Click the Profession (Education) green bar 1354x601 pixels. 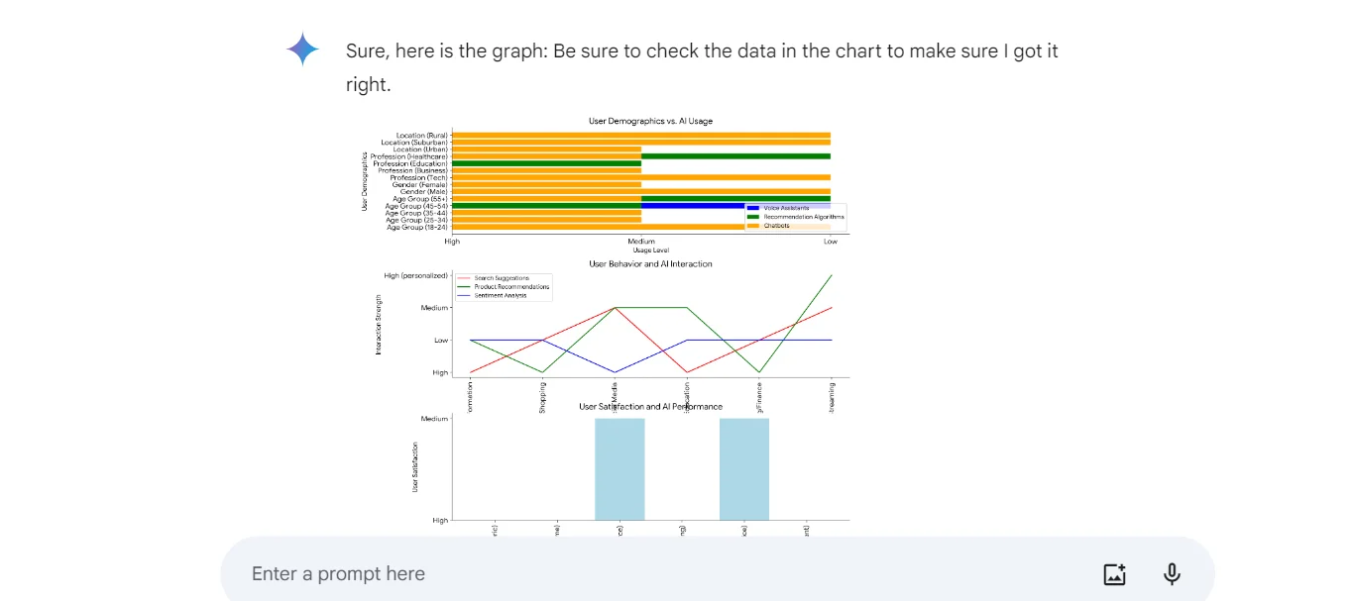pos(545,162)
